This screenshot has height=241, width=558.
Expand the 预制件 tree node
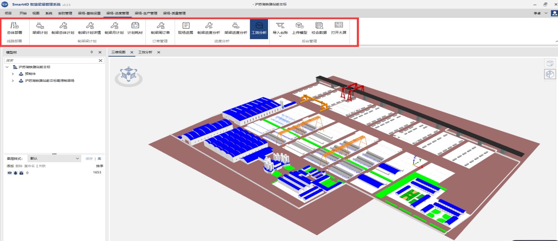pyautogui.click(x=13, y=74)
